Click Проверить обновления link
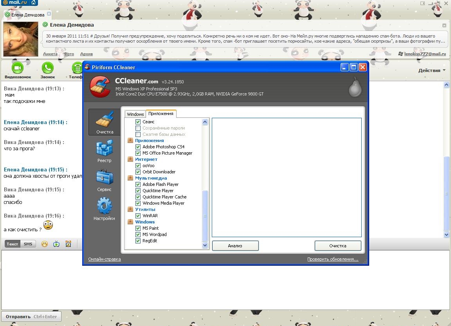 tap(333, 259)
